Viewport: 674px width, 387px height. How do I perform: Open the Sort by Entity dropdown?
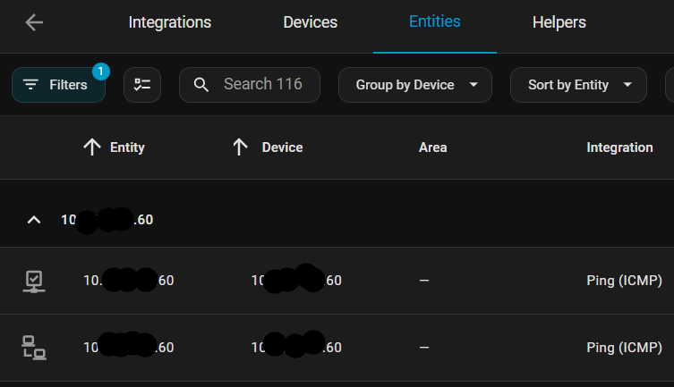pyautogui.click(x=578, y=85)
